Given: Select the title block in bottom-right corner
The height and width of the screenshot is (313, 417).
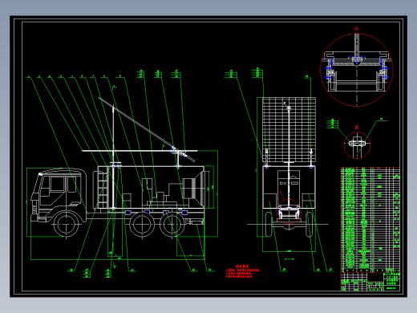Looking at the screenshot, I should tap(370, 282).
